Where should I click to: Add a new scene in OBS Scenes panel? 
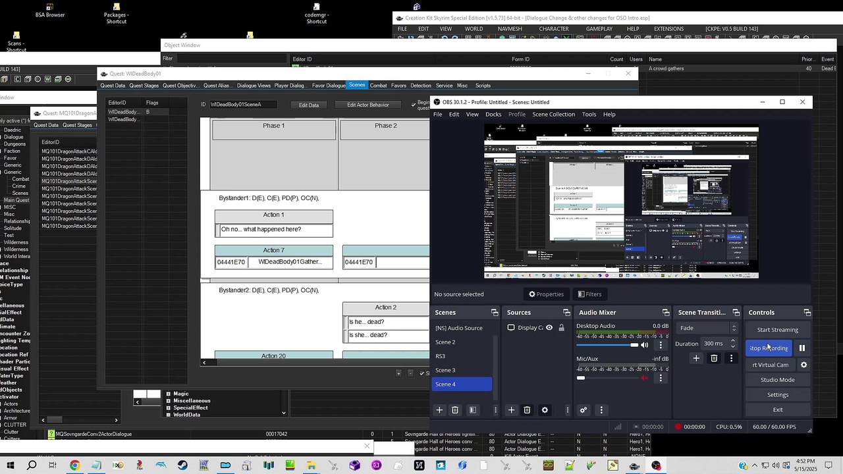point(439,410)
